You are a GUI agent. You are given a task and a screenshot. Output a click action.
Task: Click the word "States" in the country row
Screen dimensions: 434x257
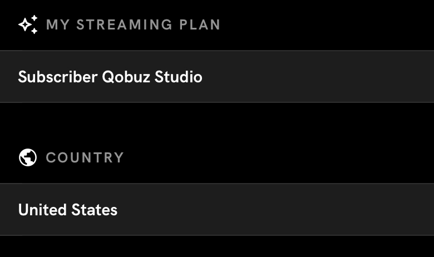(94, 210)
